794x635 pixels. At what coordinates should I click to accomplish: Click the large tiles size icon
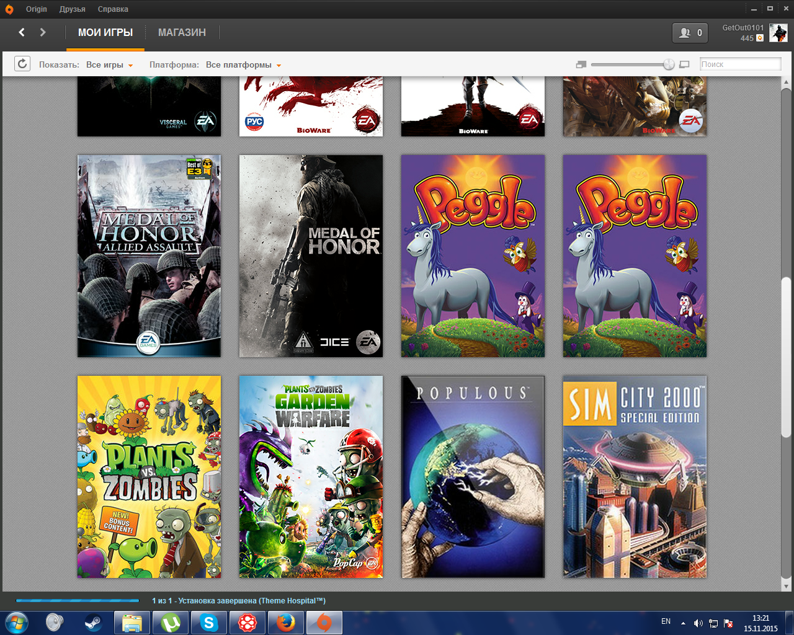click(x=684, y=64)
